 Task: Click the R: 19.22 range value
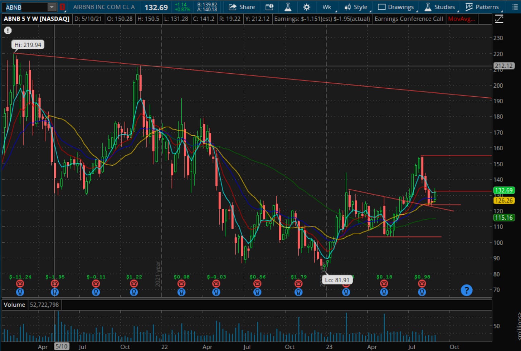tap(230, 19)
